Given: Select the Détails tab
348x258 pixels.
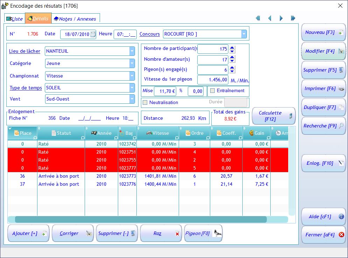Looking at the screenshot, I should (38, 19).
